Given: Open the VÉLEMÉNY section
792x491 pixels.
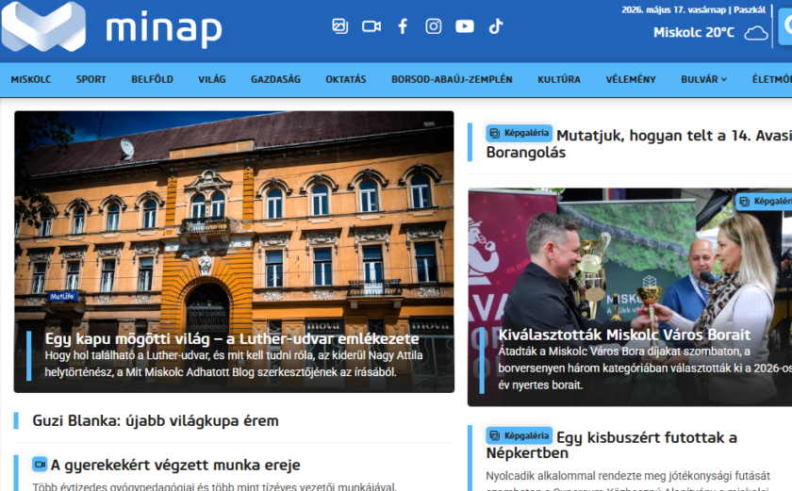Looking at the screenshot, I should coord(631,79).
